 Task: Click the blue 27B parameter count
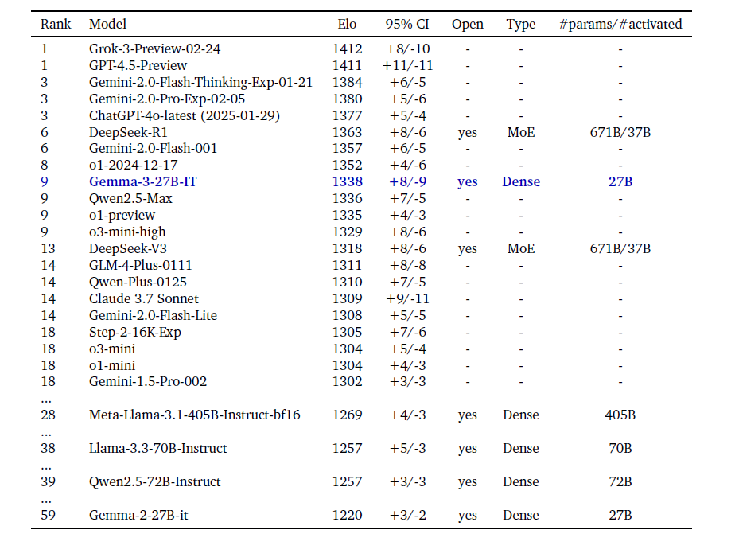coord(620,182)
